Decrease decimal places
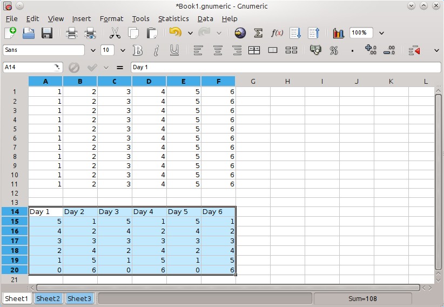 [389, 50]
